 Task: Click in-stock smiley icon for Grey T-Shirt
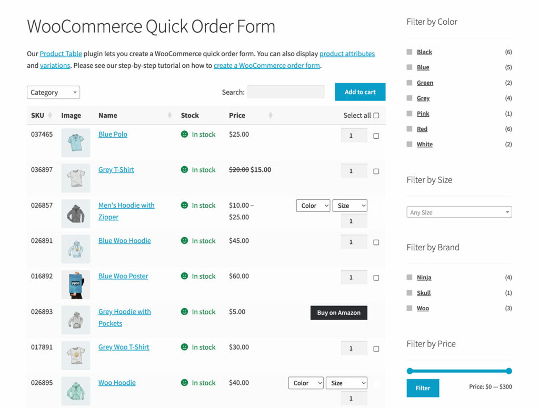185,169
